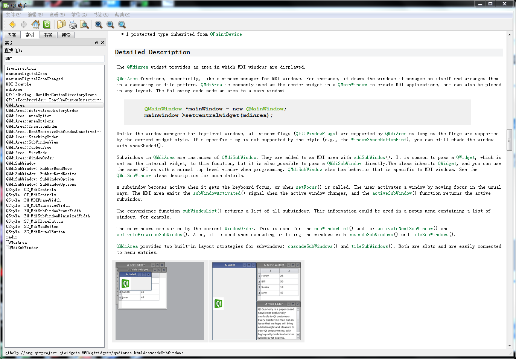Screen dimensions: 516x359
Task: Open the Print dialog via printer icon
Action: click(x=73, y=24)
